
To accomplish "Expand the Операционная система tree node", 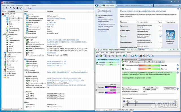I will click(x=3, y=53).
